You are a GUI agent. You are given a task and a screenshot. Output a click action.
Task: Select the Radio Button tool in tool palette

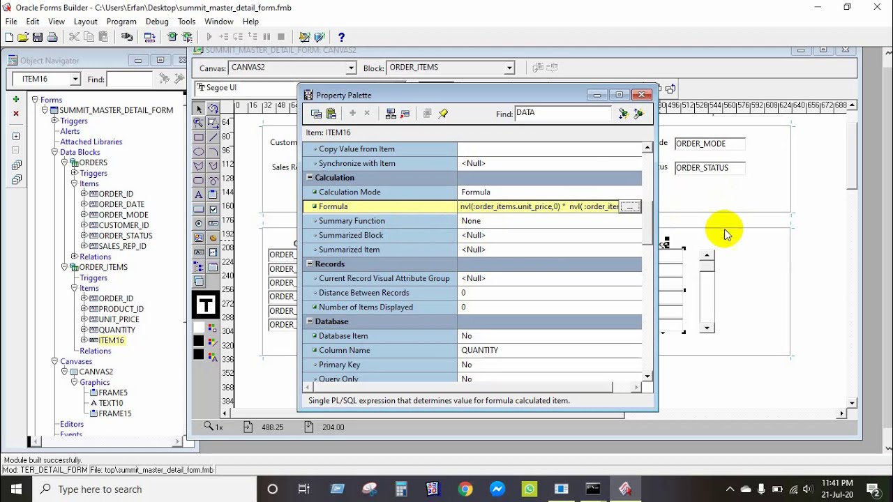coord(199,223)
